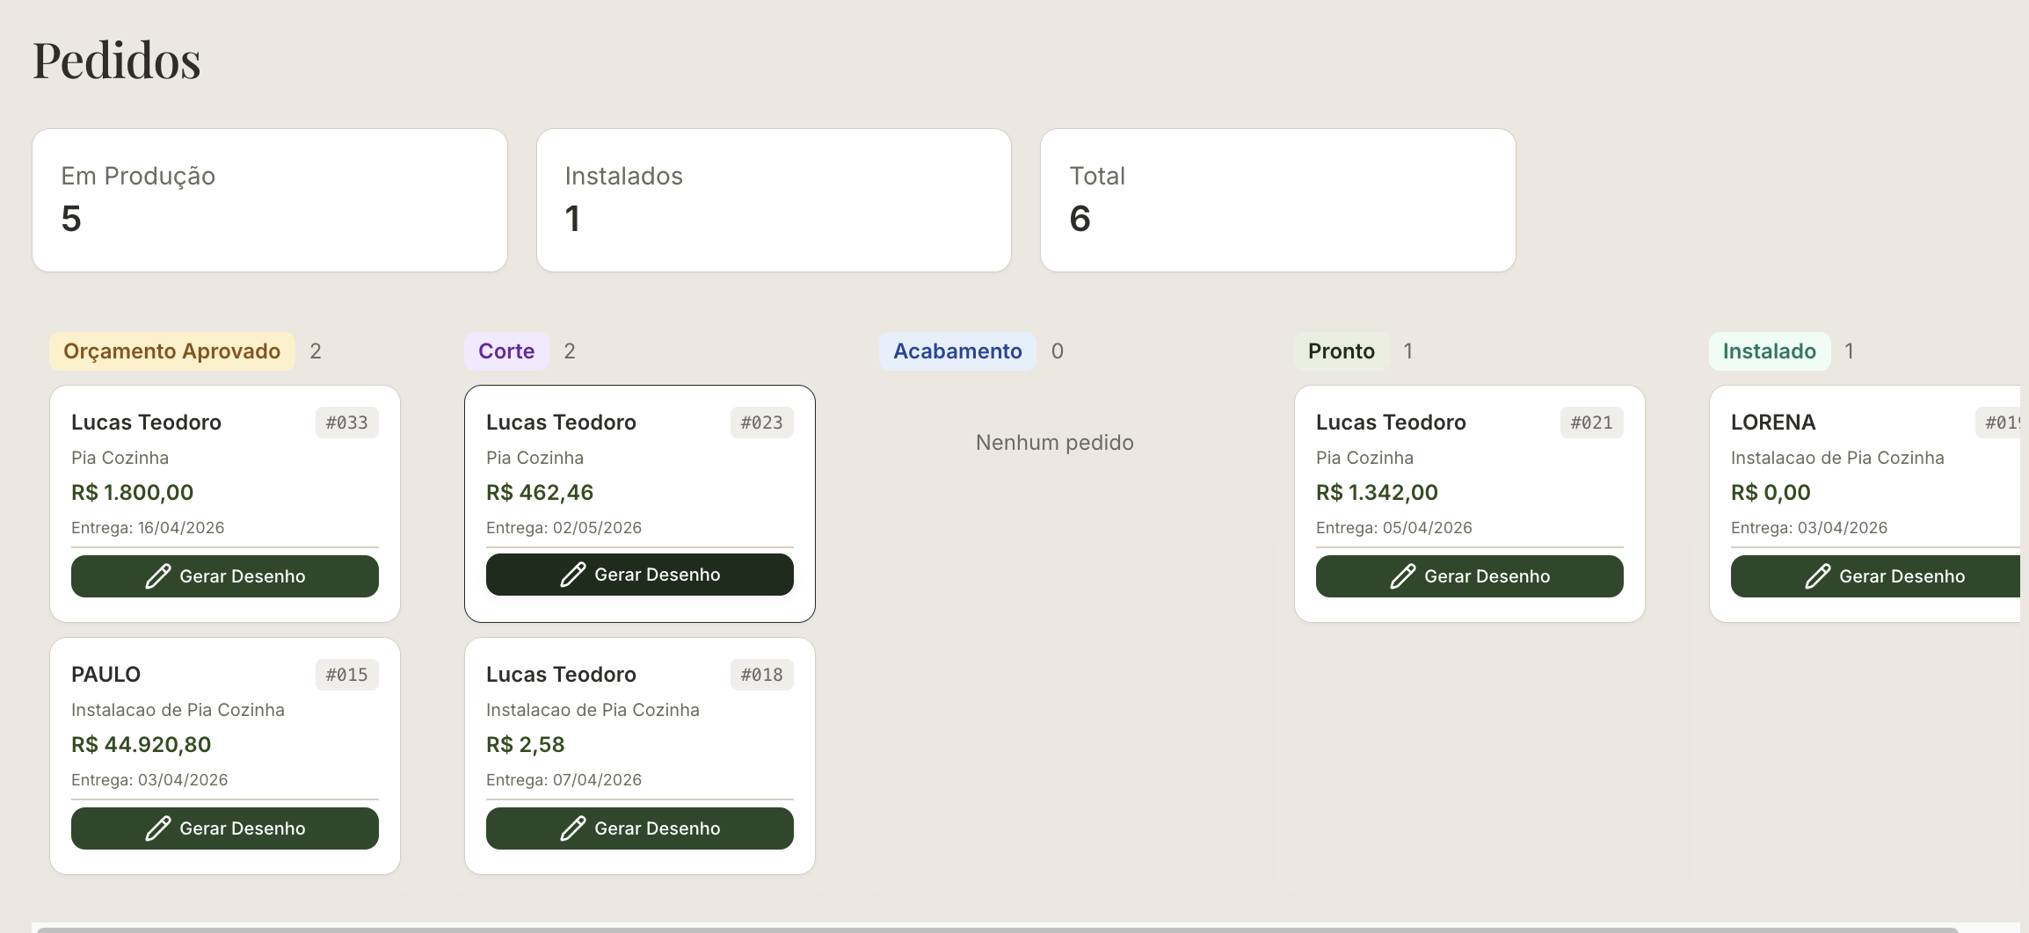Click Lucas Teodoro name on order #021
Screen dimensions: 2029x933
coord(1391,423)
